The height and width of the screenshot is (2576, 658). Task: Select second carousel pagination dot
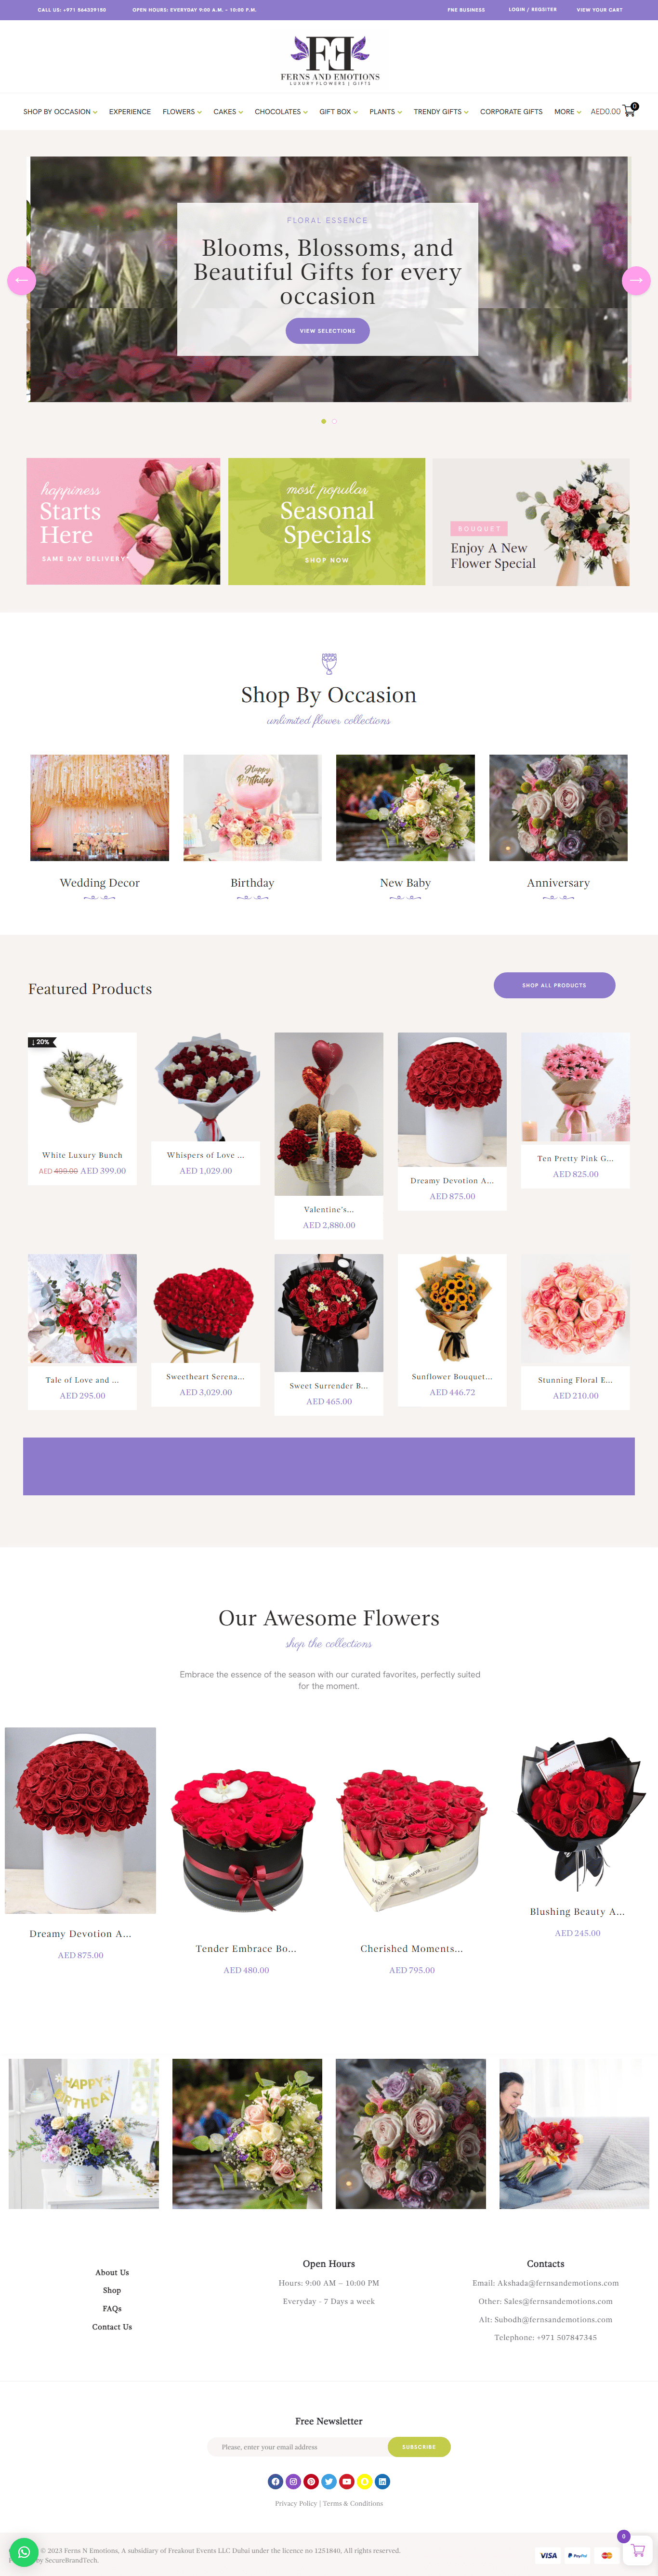tap(334, 421)
